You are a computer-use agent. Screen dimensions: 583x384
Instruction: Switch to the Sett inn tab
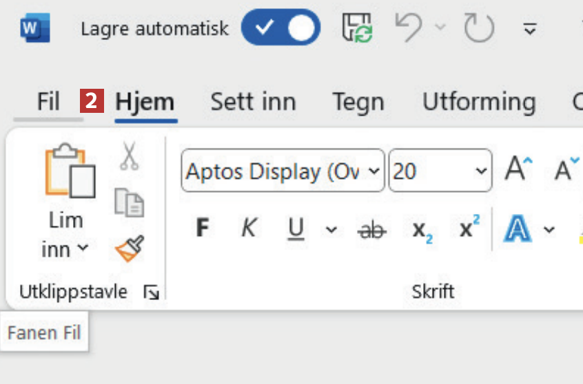253,103
